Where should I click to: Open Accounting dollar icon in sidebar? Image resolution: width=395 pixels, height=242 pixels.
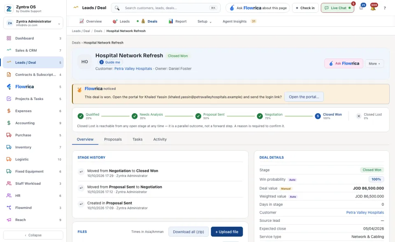(9, 123)
